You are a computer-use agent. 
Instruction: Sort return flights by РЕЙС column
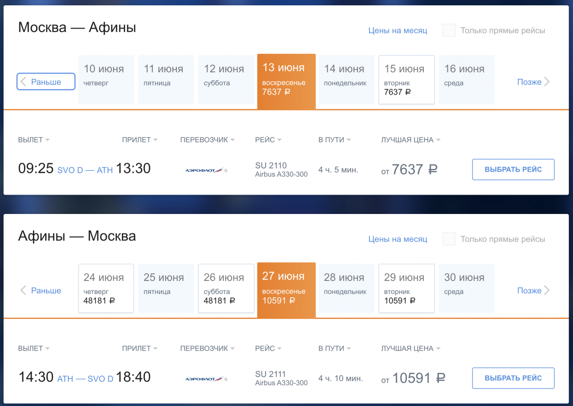click(x=268, y=348)
